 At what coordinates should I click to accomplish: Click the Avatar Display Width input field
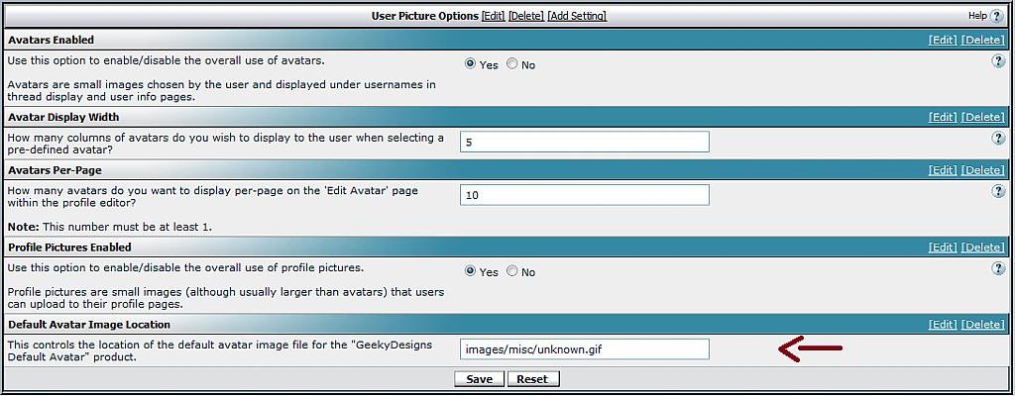tap(585, 142)
